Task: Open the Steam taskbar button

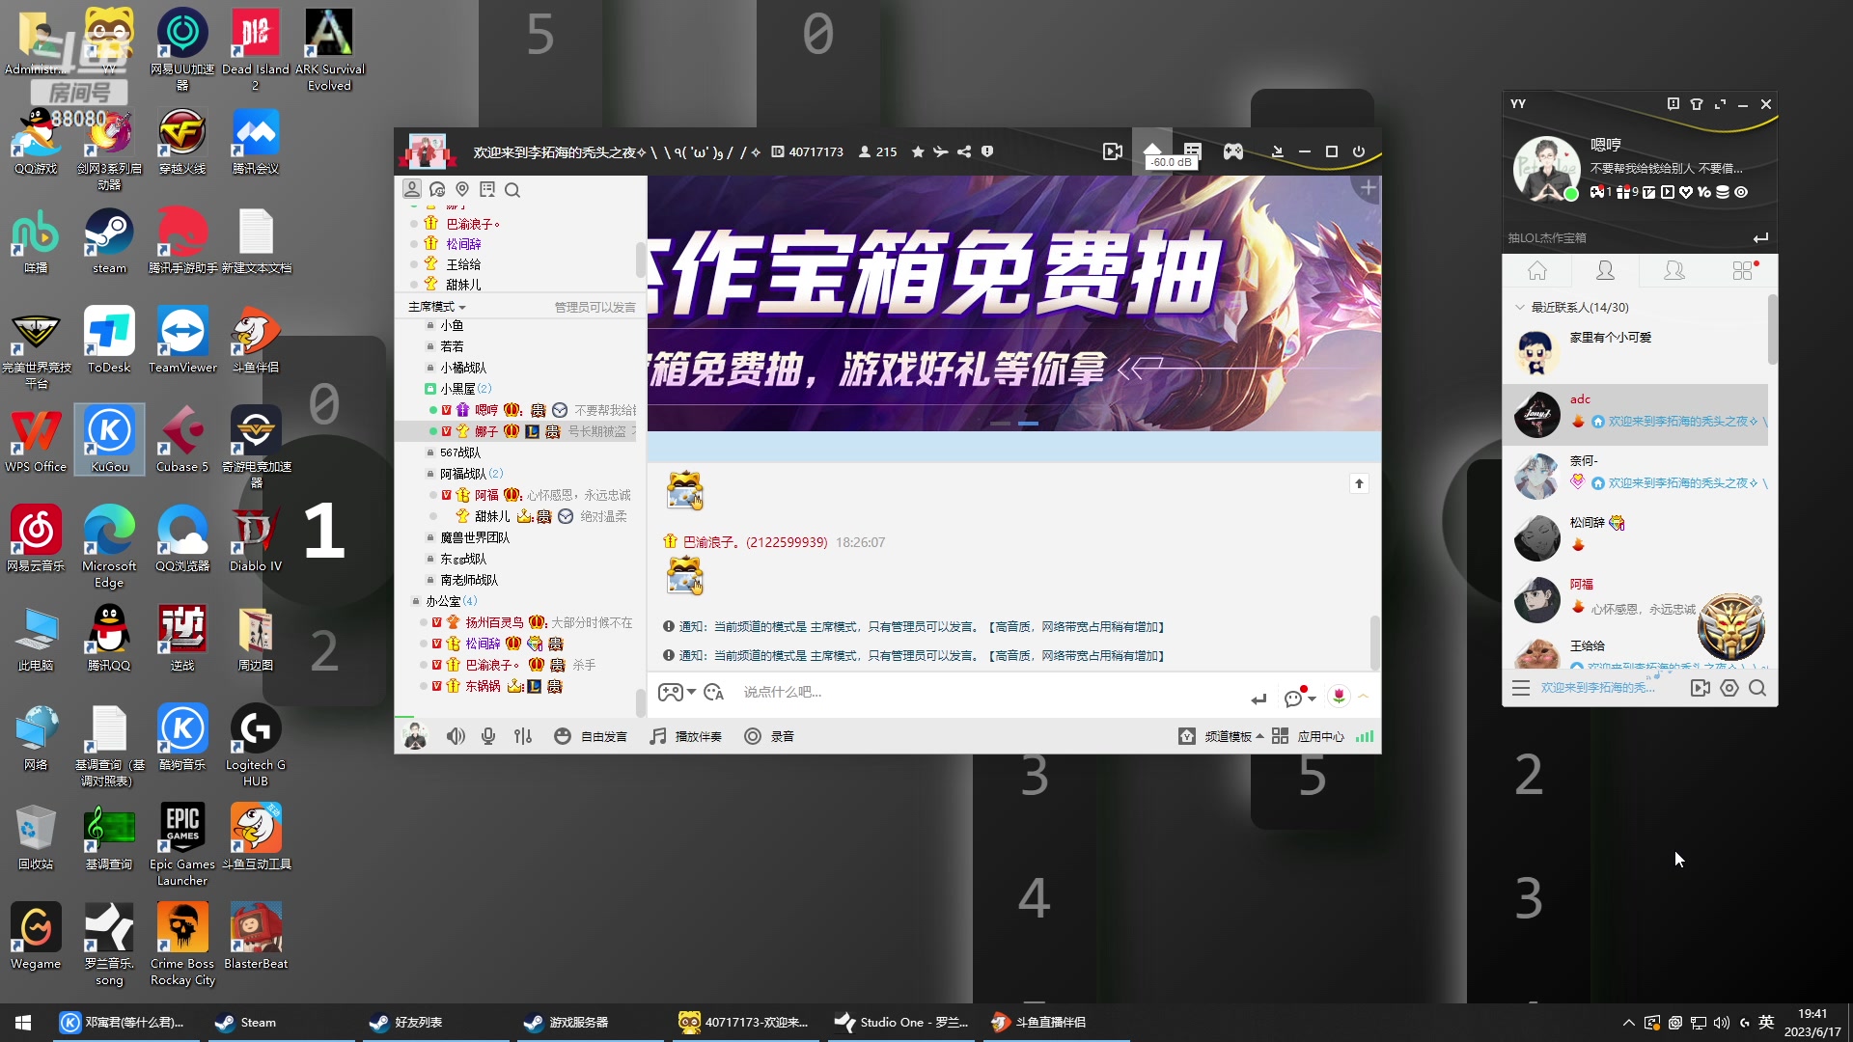Action: pos(246,1022)
